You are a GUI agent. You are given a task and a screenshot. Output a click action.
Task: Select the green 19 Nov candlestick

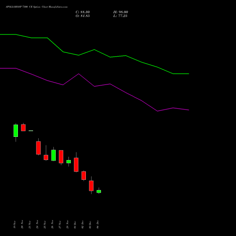tap(16, 131)
